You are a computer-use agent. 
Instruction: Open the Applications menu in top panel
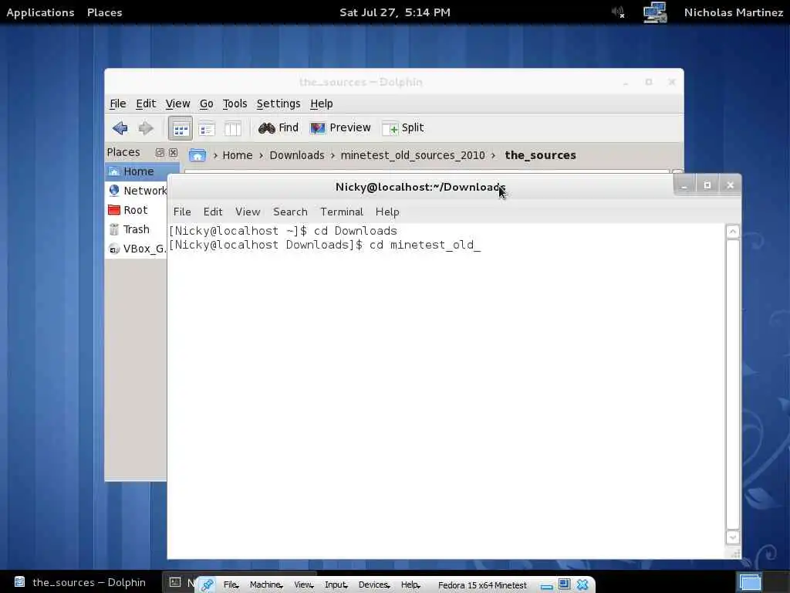click(40, 12)
